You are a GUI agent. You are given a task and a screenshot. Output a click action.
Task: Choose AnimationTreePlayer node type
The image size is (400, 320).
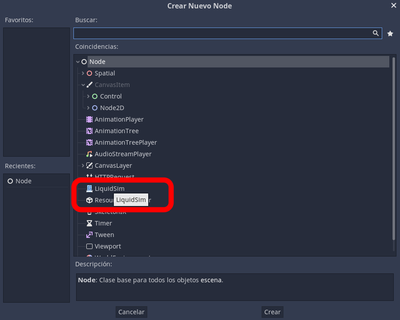click(126, 142)
